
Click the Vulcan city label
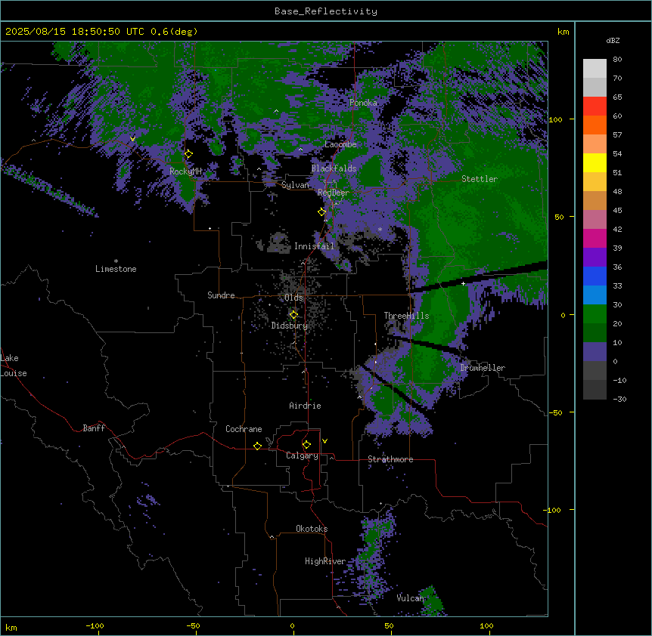[x=411, y=598]
